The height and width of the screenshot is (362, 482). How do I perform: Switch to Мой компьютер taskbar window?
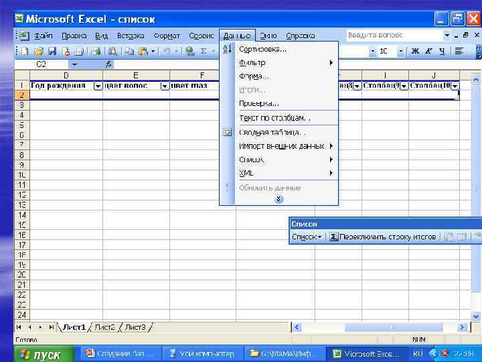tap(203, 354)
